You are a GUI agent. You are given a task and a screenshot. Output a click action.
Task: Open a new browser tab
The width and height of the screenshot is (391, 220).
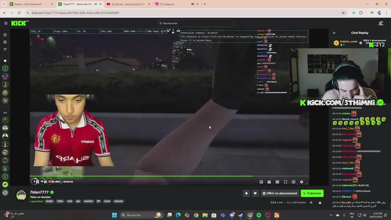click(205, 4)
